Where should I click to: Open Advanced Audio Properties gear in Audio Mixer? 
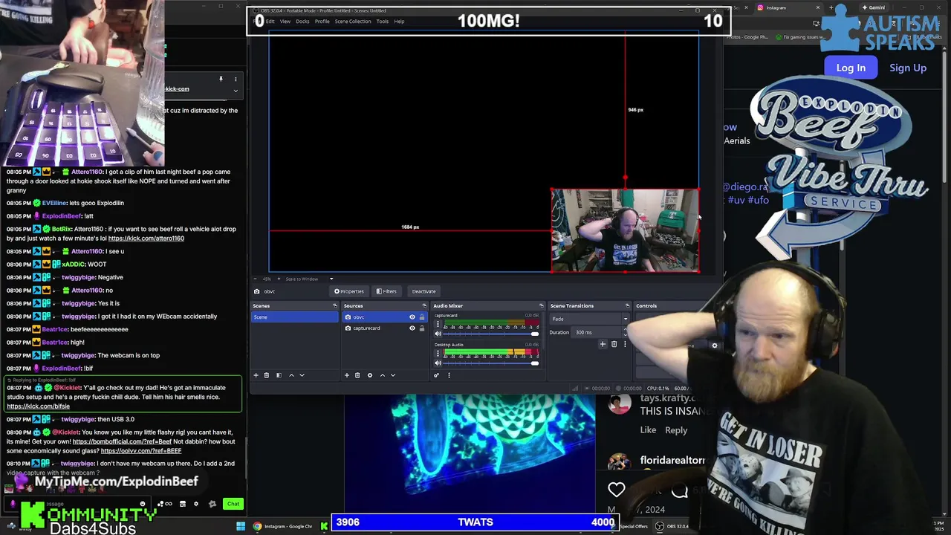click(437, 375)
